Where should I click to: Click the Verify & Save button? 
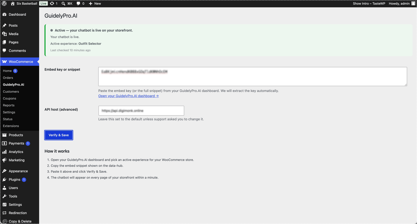tap(59, 135)
